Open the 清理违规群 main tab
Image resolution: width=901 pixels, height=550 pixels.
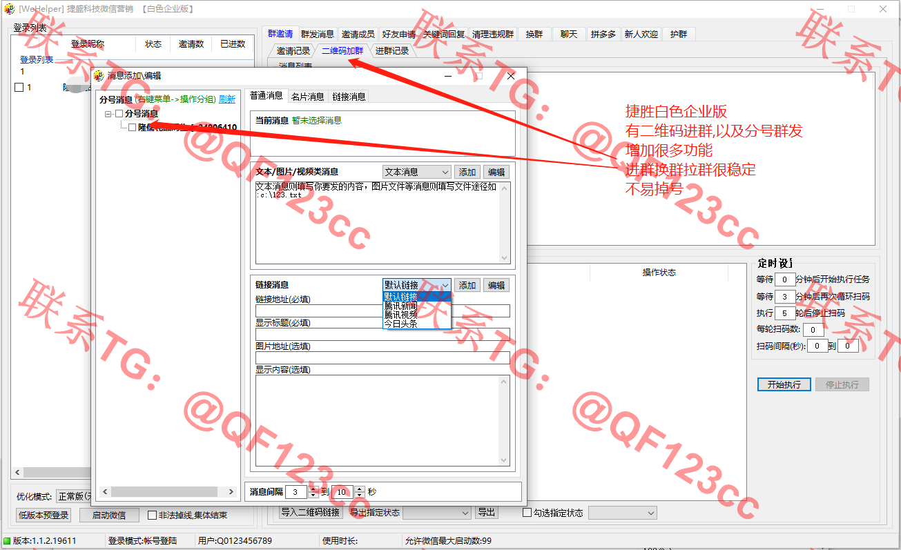click(x=493, y=34)
